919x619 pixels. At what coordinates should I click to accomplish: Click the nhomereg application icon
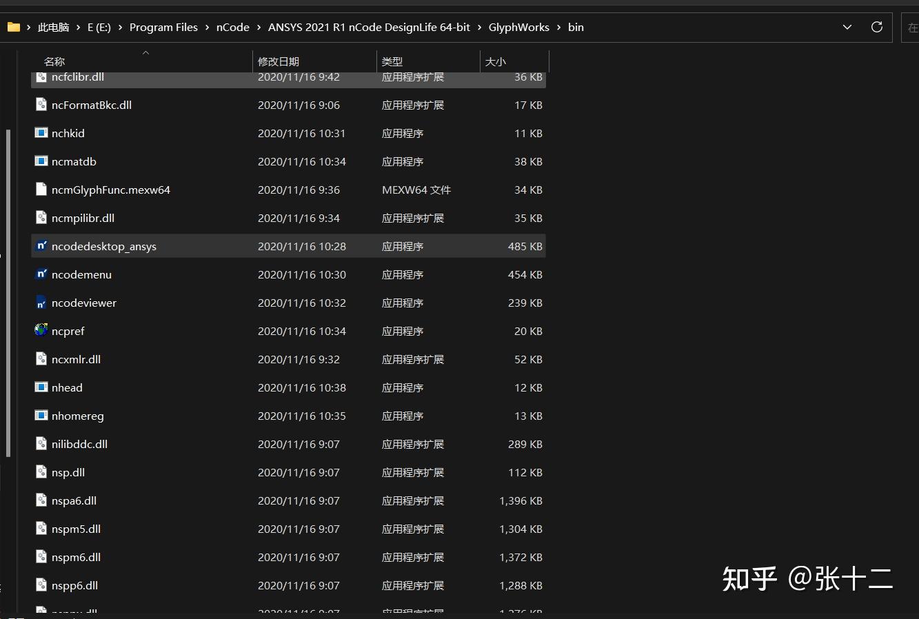point(41,416)
